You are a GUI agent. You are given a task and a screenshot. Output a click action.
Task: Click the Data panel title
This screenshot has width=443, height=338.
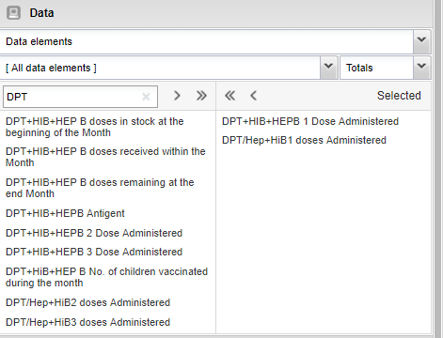click(41, 13)
